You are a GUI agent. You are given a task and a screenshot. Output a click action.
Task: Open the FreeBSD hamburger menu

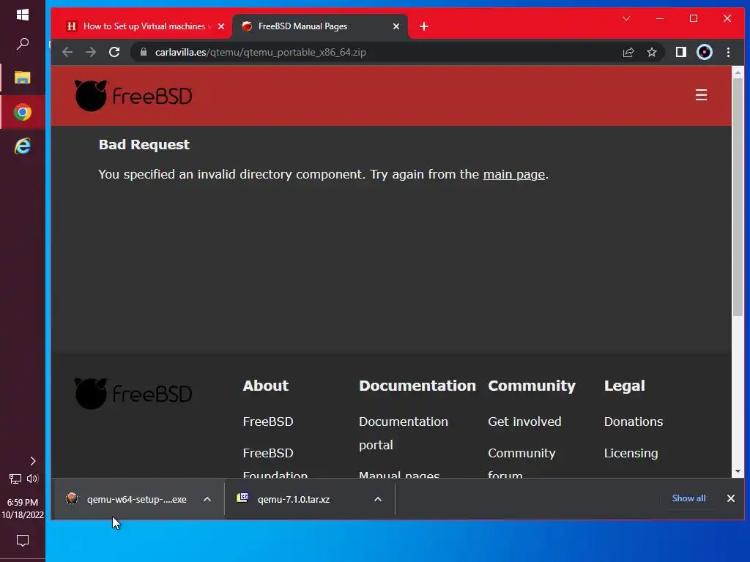click(x=701, y=95)
